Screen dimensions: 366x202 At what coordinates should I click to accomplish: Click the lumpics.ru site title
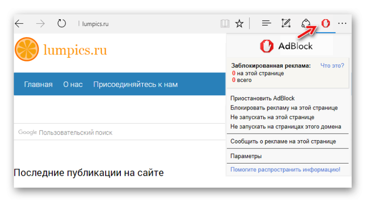pos(75,50)
